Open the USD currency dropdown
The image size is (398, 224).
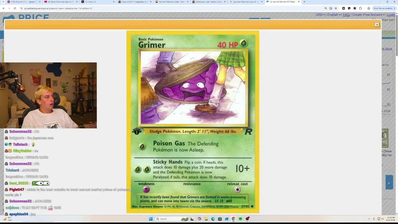(x=320, y=15)
